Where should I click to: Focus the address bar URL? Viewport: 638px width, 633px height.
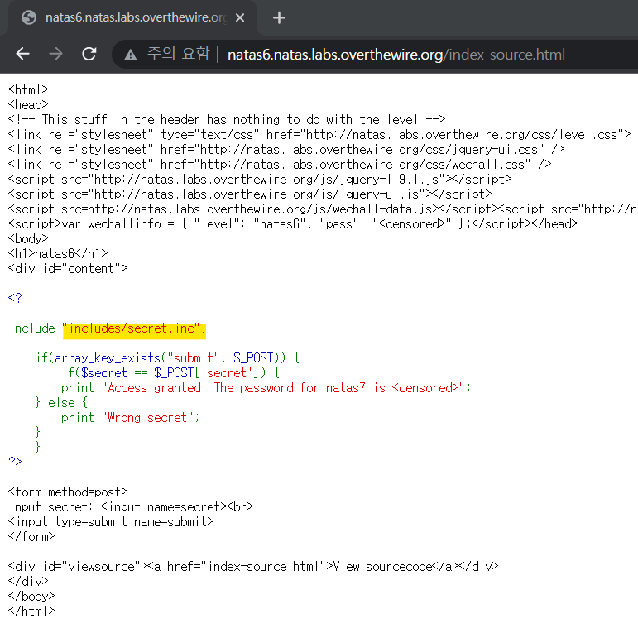396,54
